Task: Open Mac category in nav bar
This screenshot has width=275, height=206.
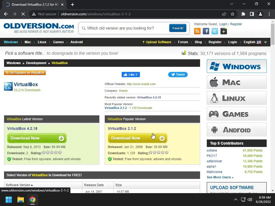Action: [28, 42]
